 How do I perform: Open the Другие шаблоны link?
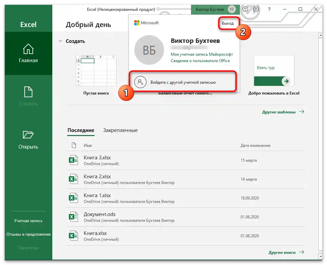point(283,112)
